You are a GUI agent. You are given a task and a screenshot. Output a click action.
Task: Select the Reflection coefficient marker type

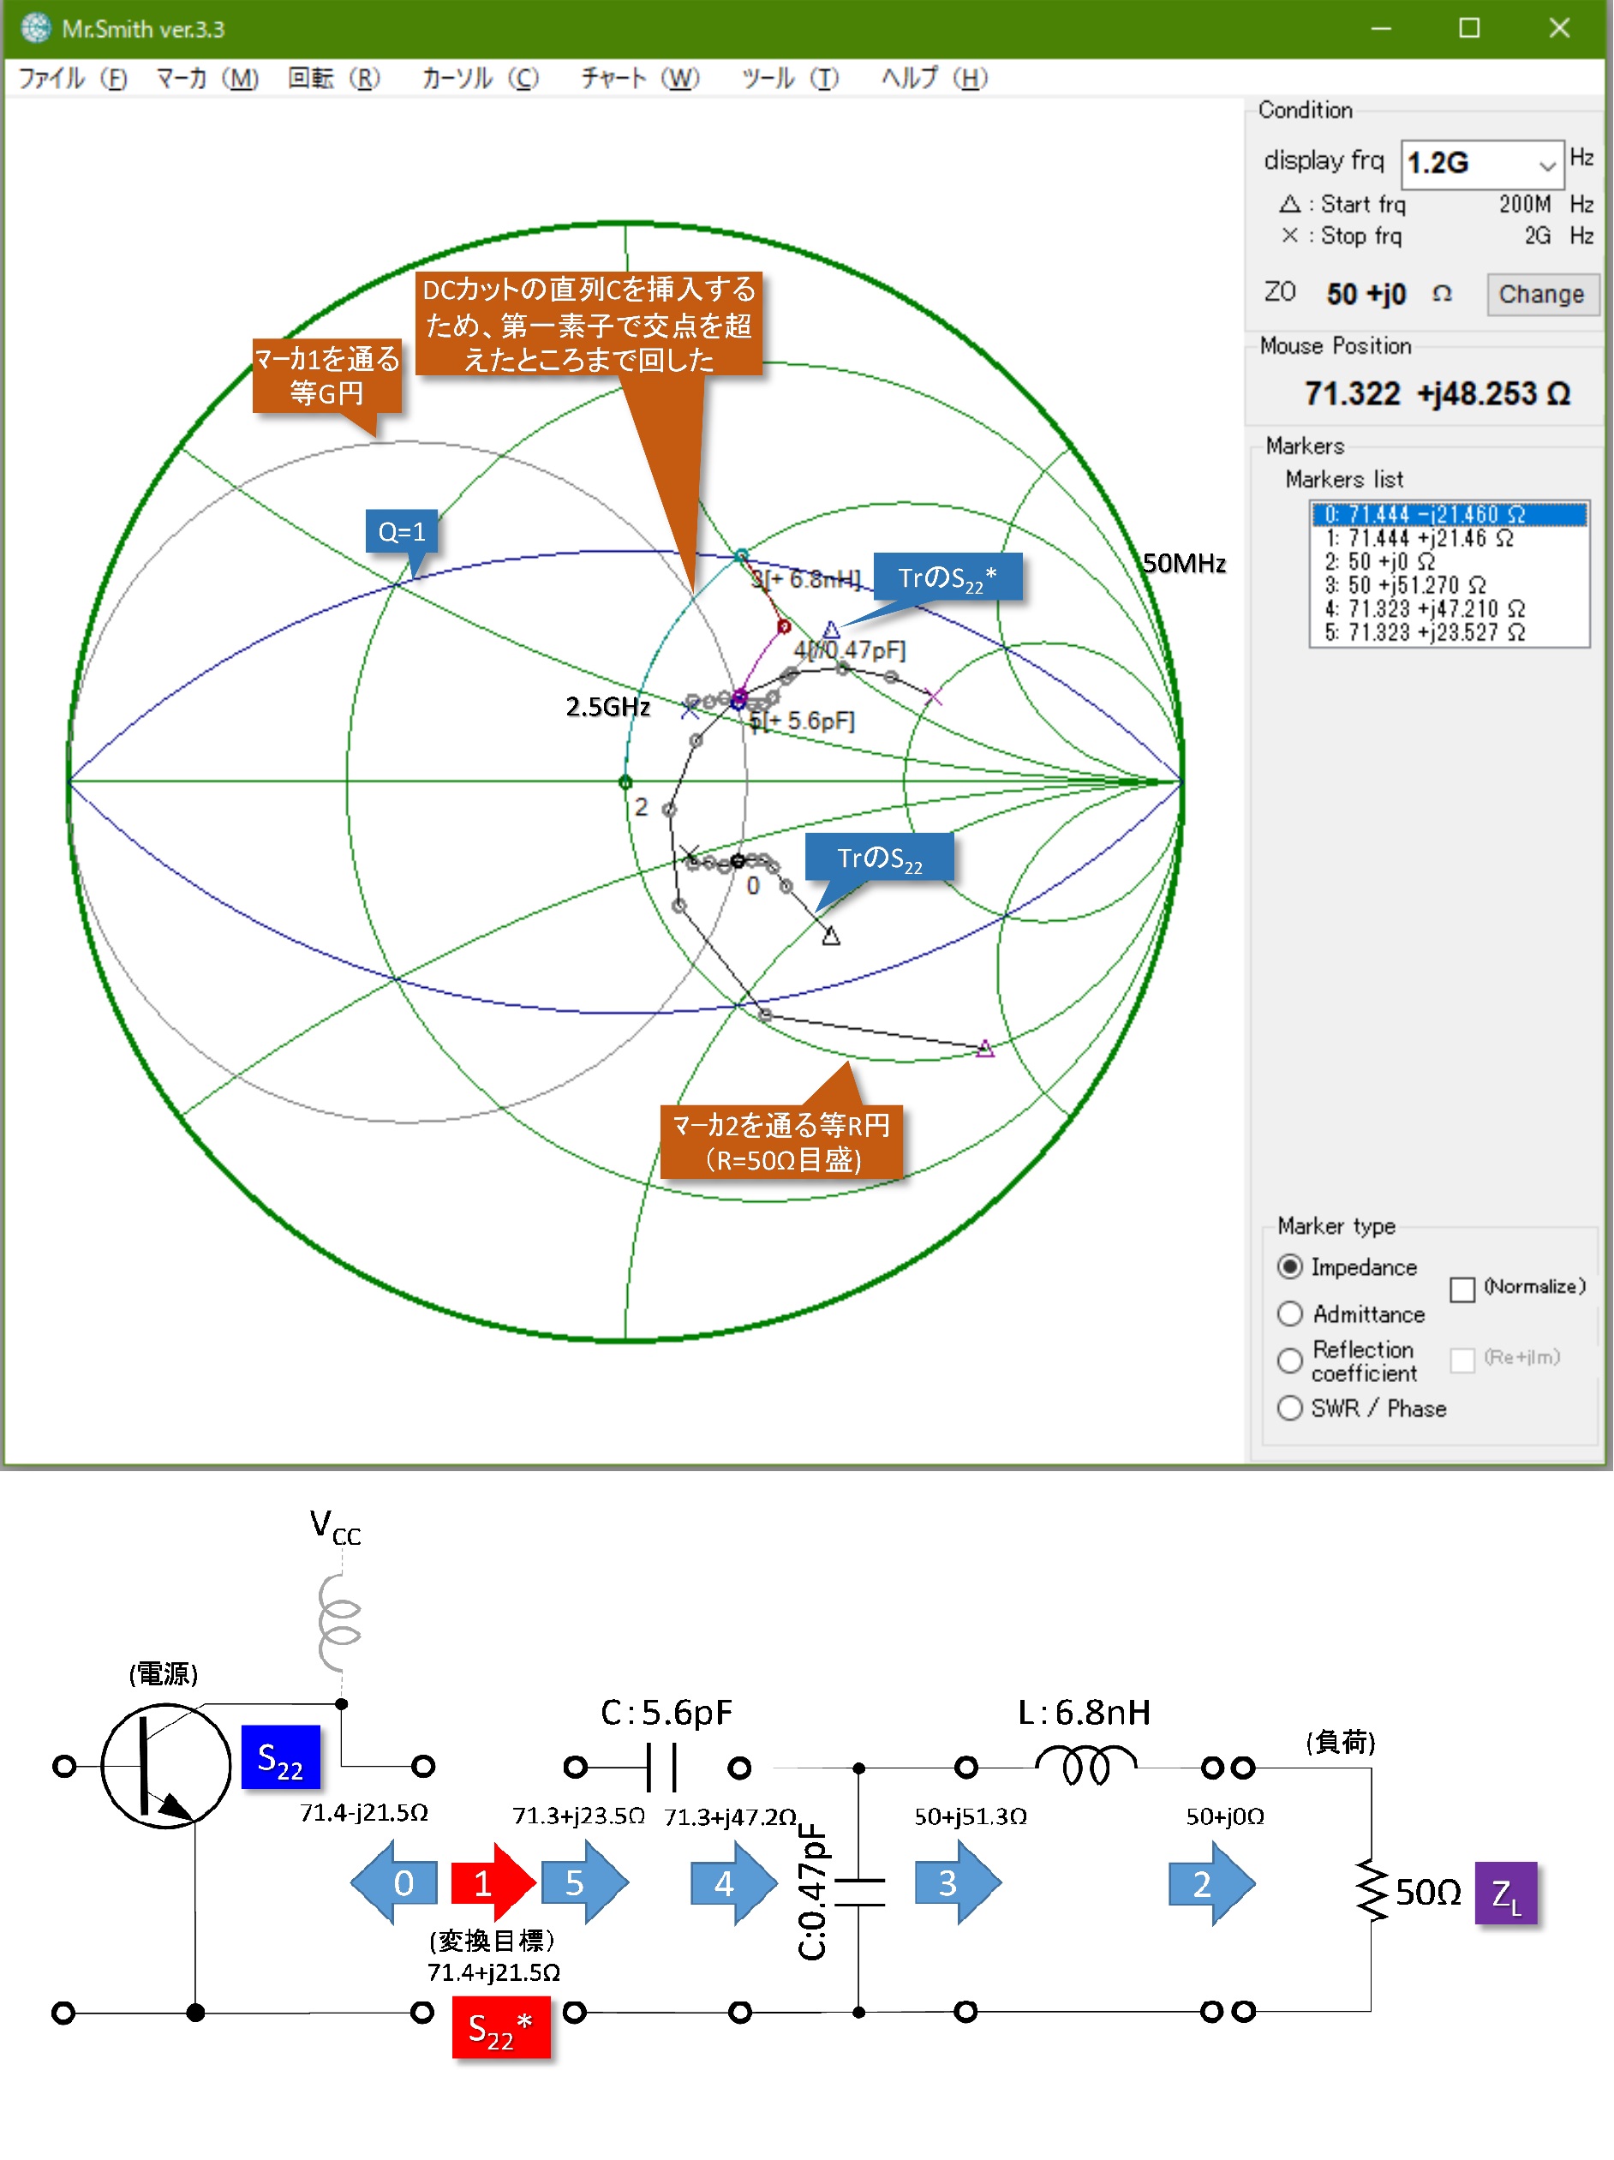[1290, 1361]
